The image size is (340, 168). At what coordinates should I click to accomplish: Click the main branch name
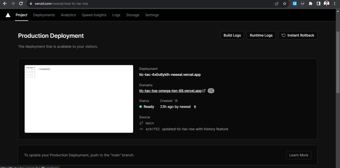(x=150, y=123)
